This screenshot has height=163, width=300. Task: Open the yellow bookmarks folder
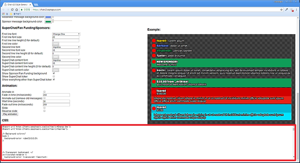click(x=11, y=14)
